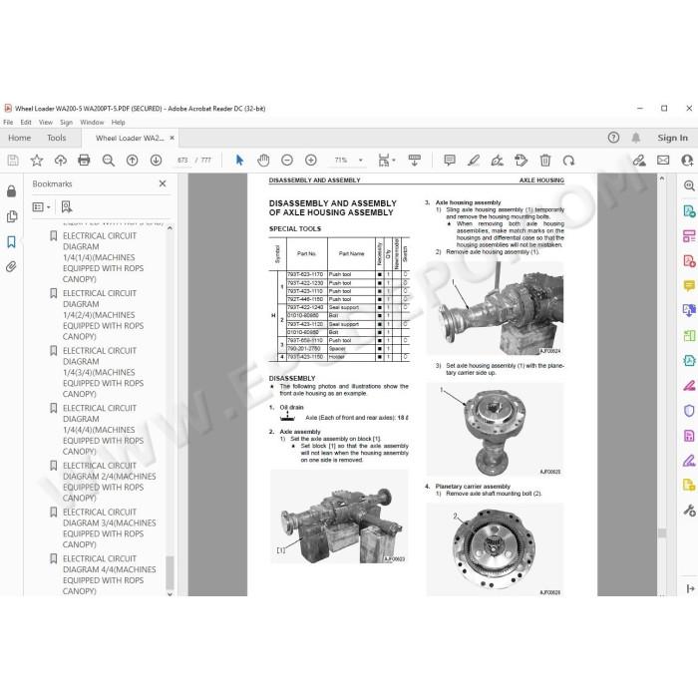Viewport: 698px width, 698px height.
Task: Open the Sign menu
Action: tap(67, 122)
